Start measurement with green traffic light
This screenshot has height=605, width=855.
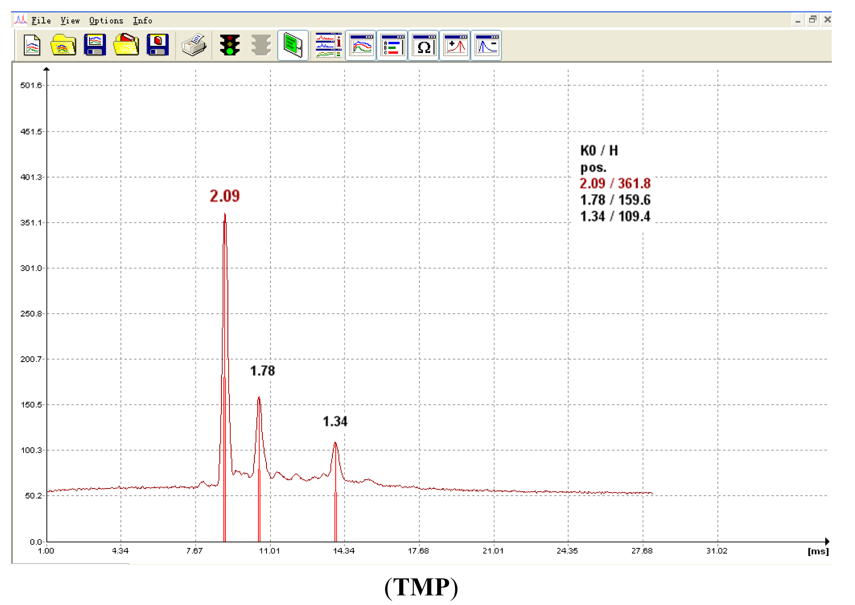[x=229, y=45]
